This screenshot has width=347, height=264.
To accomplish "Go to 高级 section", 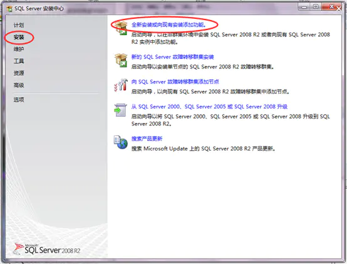I will pyautogui.click(x=19, y=85).
